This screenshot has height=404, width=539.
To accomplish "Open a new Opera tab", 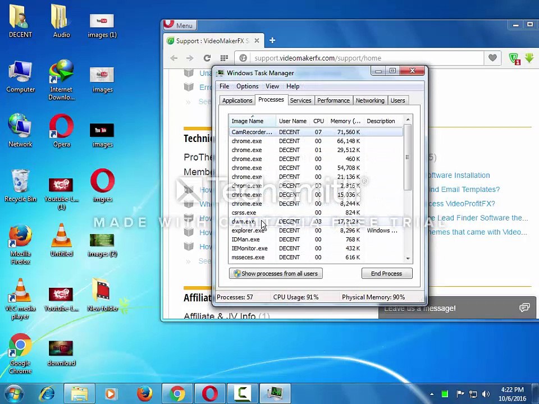I will tap(272, 40).
